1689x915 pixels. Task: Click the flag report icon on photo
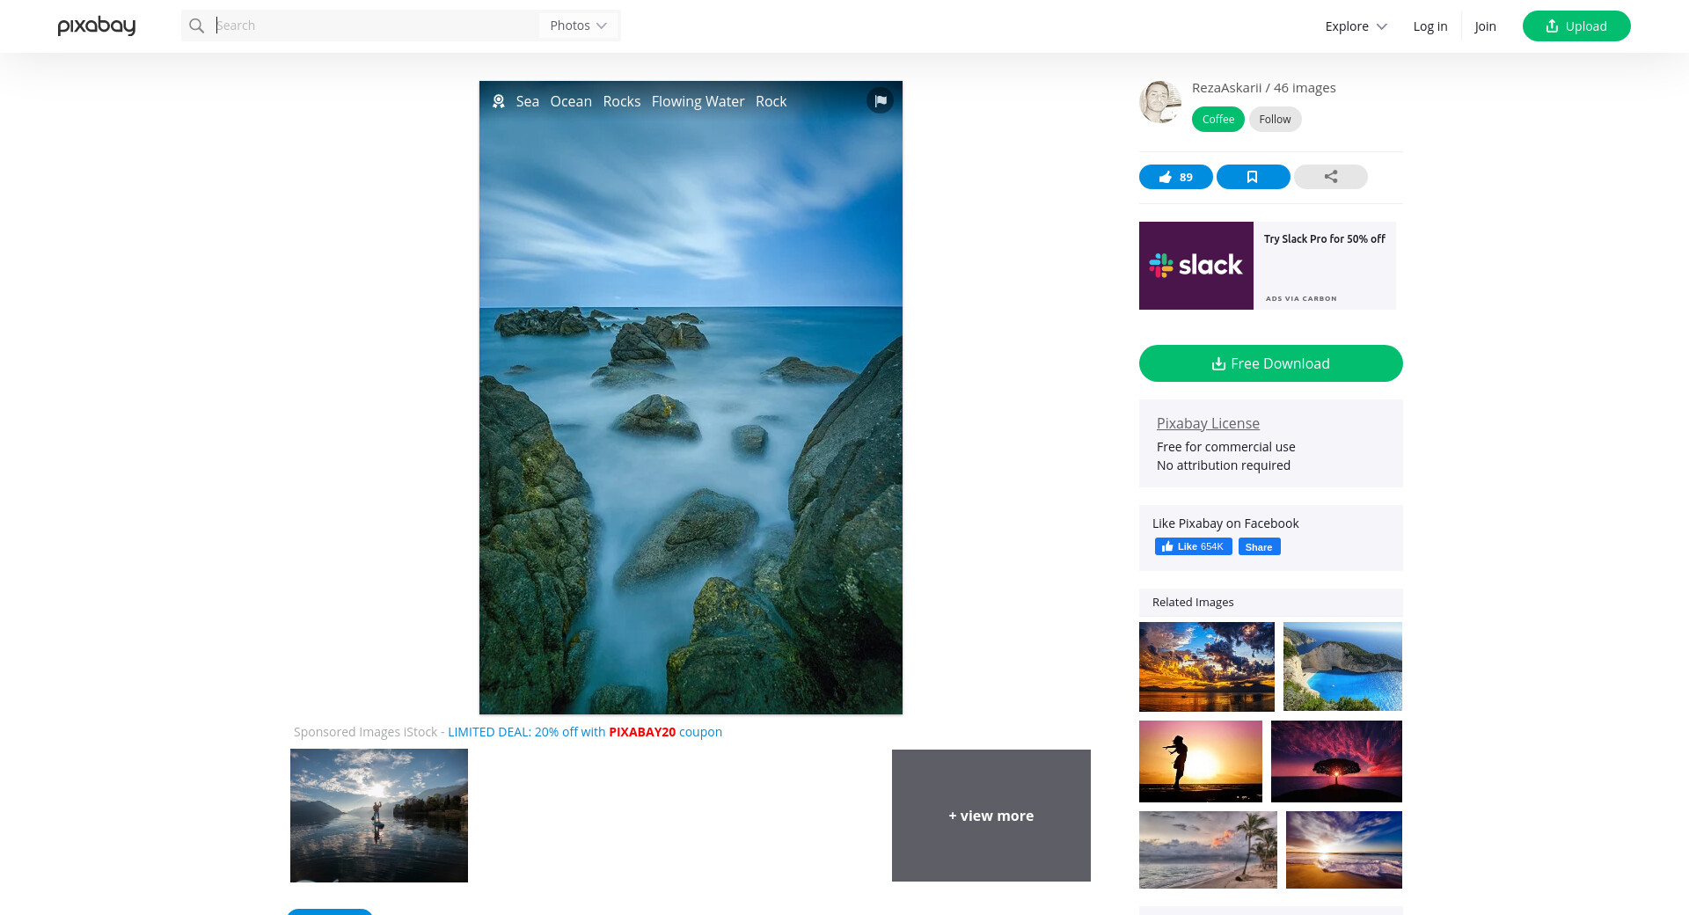pos(880,100)
